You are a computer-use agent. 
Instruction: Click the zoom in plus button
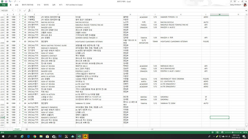[x=241, y=133]
